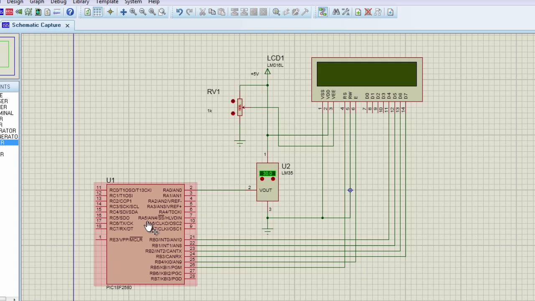535x301 pixels.
Task: Select the LM016L LCD display screen
Action: [x=367, y=74]
